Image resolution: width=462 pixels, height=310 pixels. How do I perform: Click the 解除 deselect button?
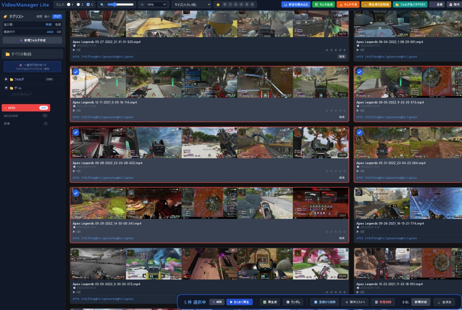pyautogui.click(x=217, y=302)
